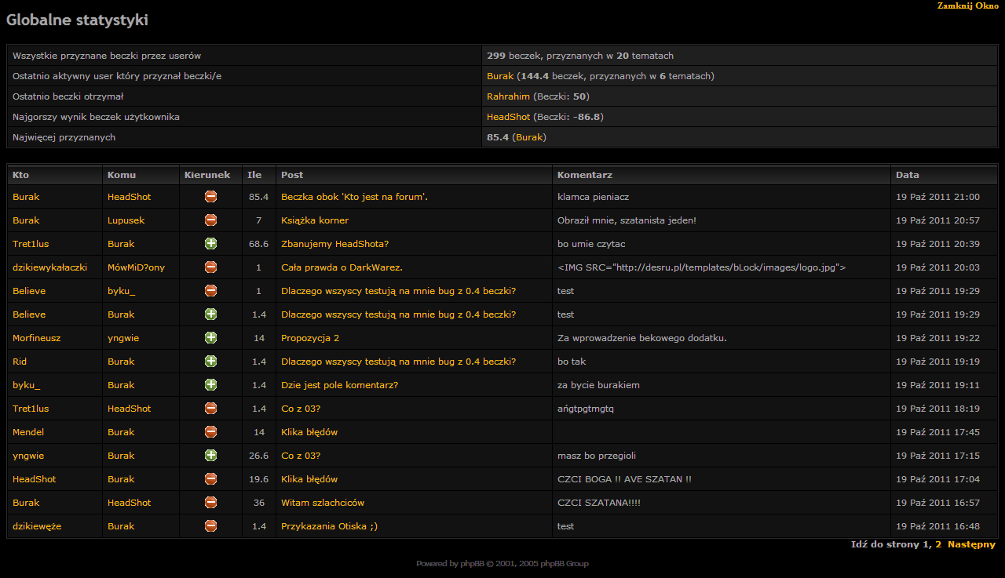Open the 'Witam szlachciców' post

pyautogui.click(x=322, y=503)
